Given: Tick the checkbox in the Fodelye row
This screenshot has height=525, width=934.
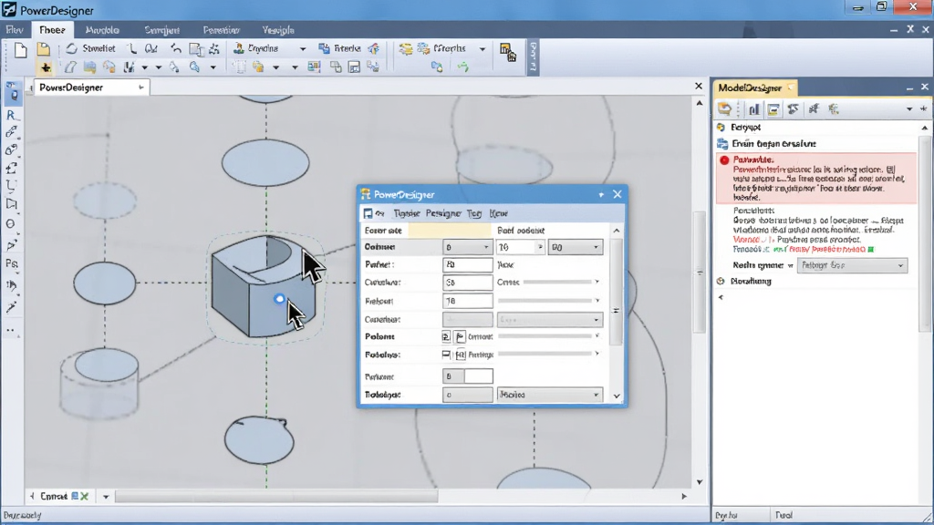Looking at the screenshot, I should pos(446,355).
